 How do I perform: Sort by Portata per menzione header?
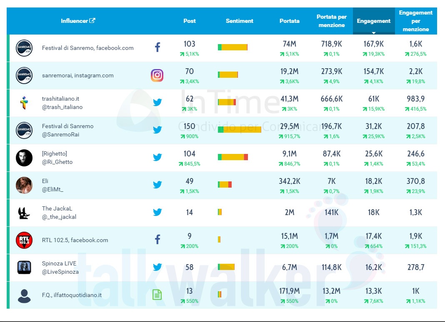[x=332, y=21]
